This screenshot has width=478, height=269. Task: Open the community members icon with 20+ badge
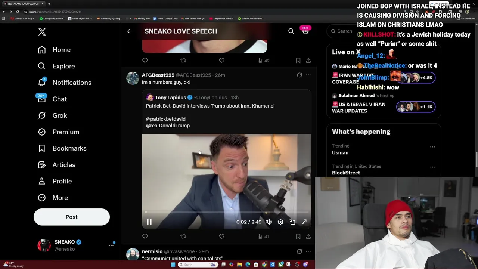pos(305,31)
